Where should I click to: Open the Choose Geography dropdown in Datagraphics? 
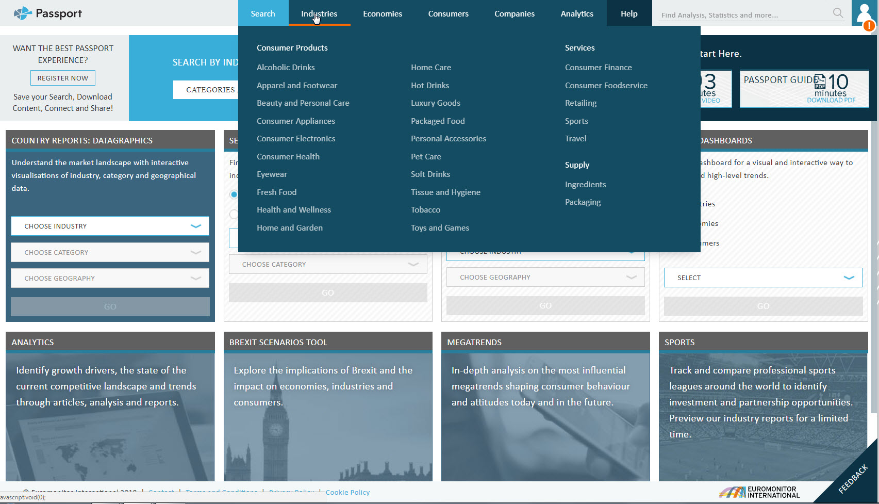coord(110,278)
